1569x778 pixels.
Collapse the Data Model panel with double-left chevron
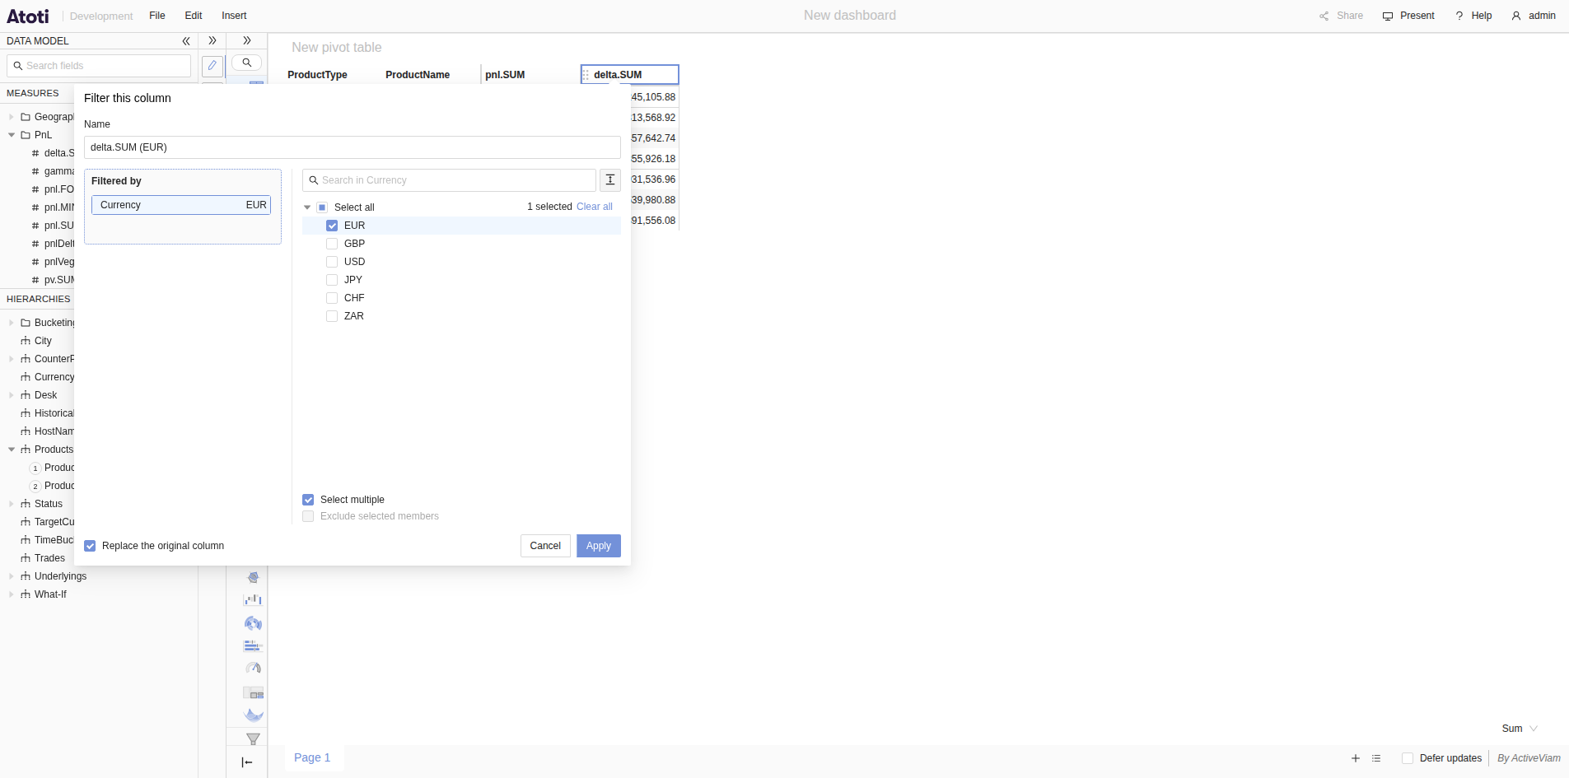[x=186, y=41]
